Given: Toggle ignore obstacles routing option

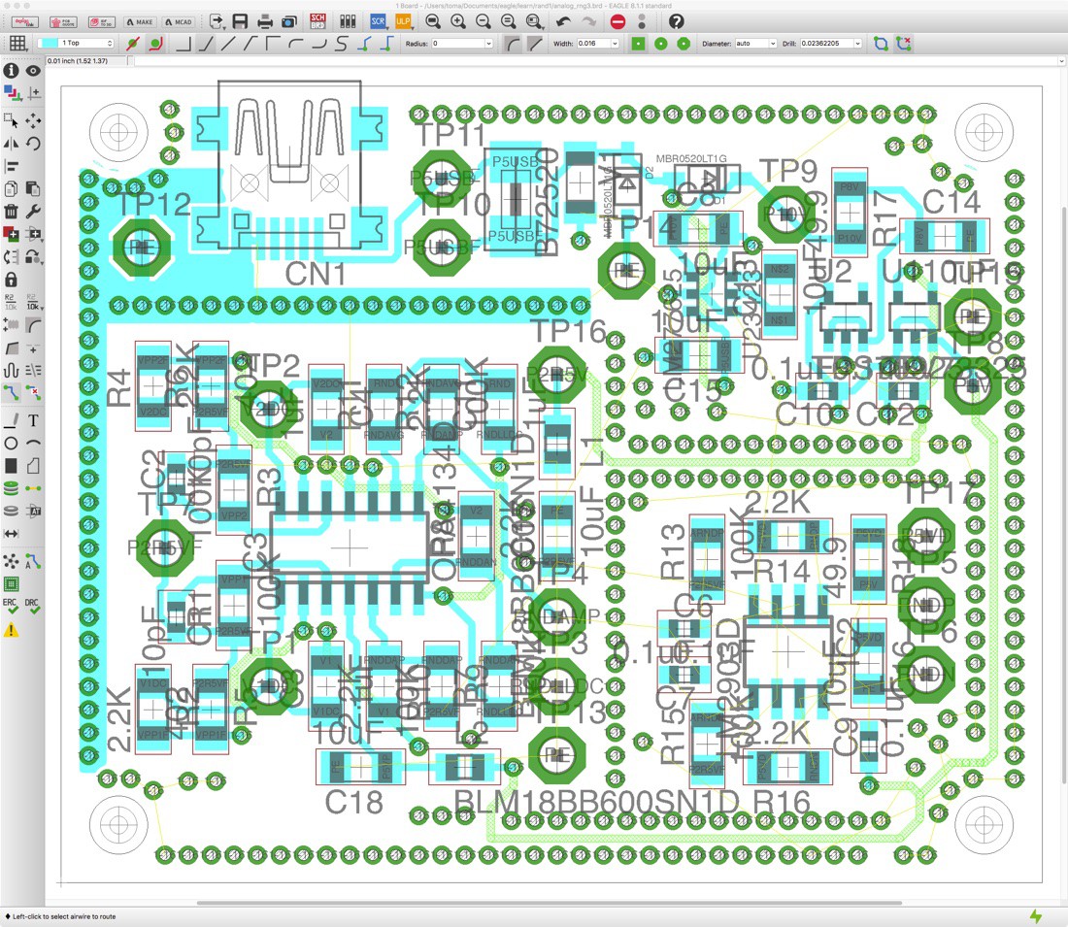Looking at the screenshot, I should (x=133, y=44).
